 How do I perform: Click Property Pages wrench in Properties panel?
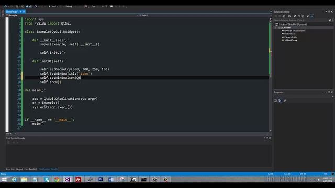pyautogui.click(x=285, y=101)
